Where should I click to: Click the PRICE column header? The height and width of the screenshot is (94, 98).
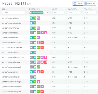pyautogui.click(x=55, y=9)
